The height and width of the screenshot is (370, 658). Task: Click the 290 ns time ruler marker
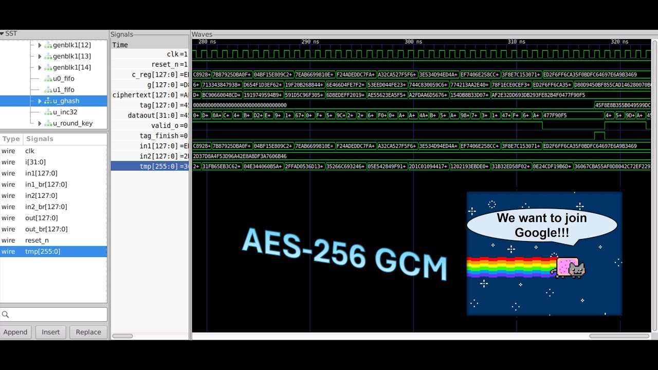click(x=310, y=42)
